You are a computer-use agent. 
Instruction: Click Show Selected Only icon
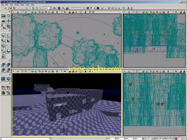(3, 87)
